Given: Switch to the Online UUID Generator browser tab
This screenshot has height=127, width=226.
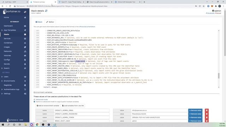Looking at the screenshot, I should pos(127,2).
